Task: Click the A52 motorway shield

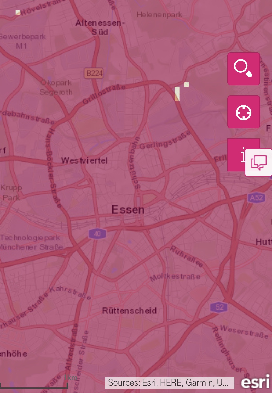Action: pyautogui.click(x=256, y=197)
